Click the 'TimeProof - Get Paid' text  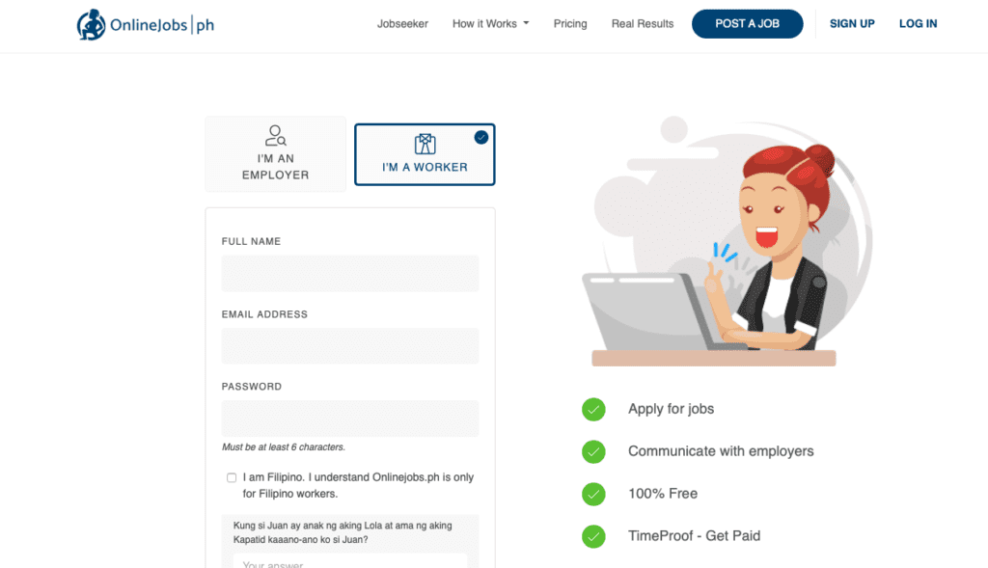695,535
